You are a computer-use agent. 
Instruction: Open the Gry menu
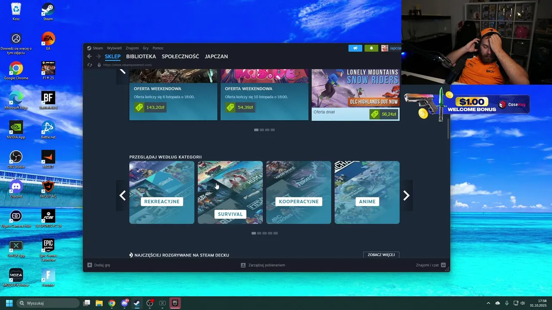pyautogui.click(x=146, y=48)
